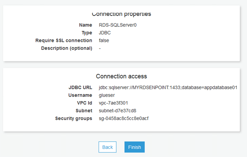The height and width of the screenshot is (157, 247).
Task: Click the Name label in properties
Action: (x=86, y=25)
